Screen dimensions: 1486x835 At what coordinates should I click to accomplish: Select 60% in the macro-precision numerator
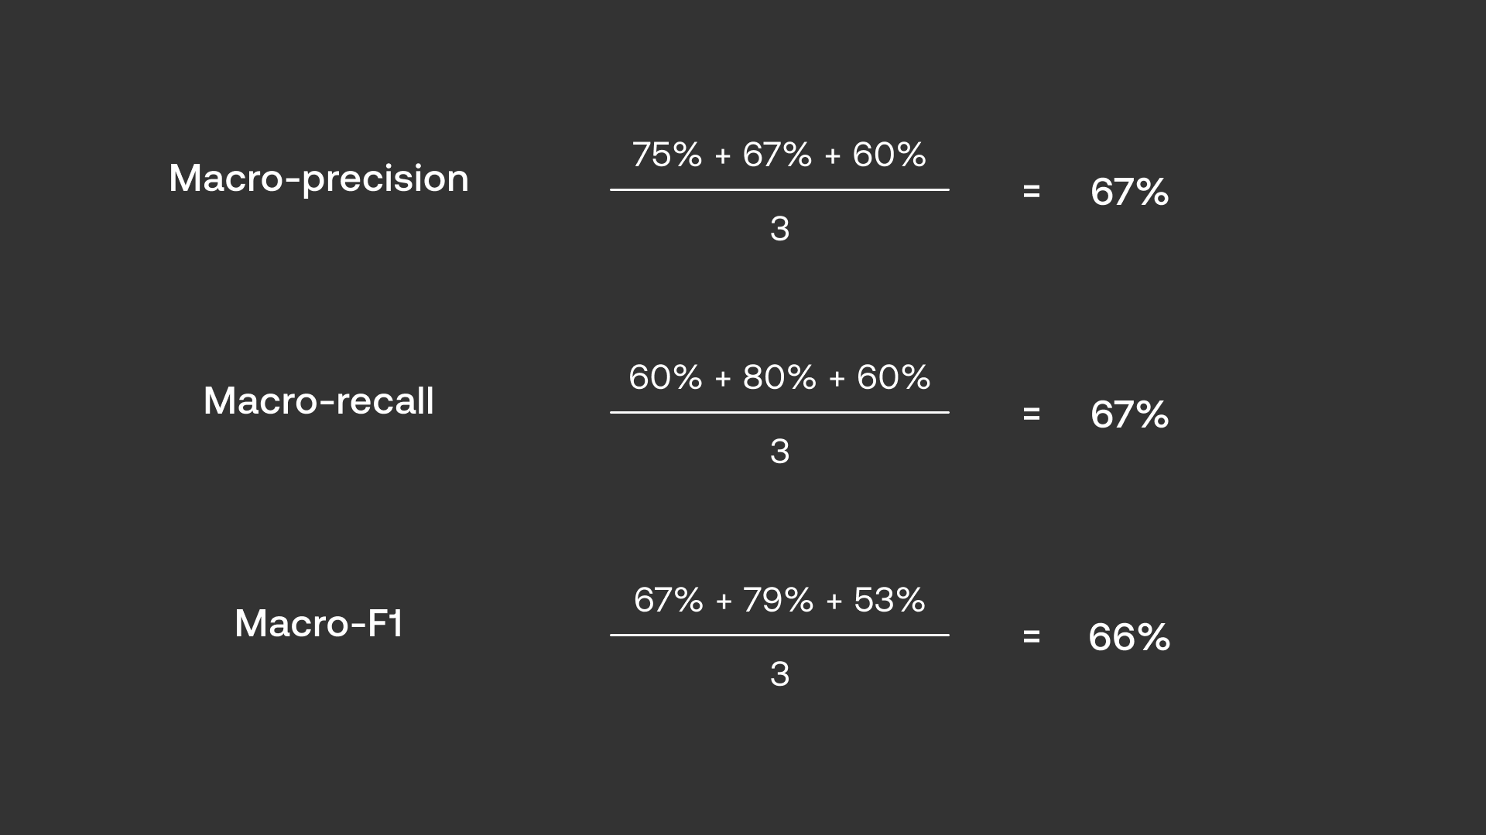click(x=889, y=155)
